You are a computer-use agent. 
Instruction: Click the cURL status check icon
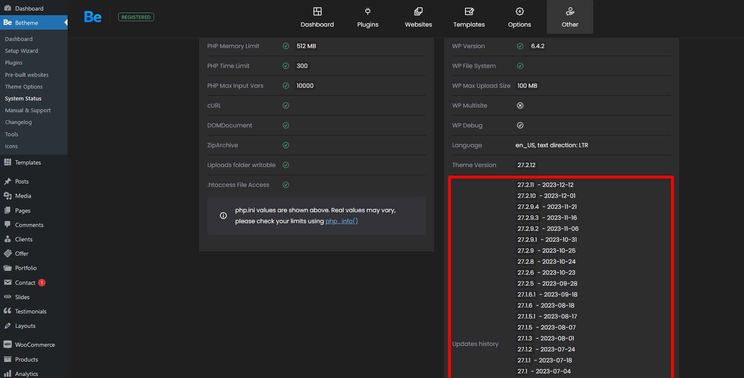click(x=286, y=105)
